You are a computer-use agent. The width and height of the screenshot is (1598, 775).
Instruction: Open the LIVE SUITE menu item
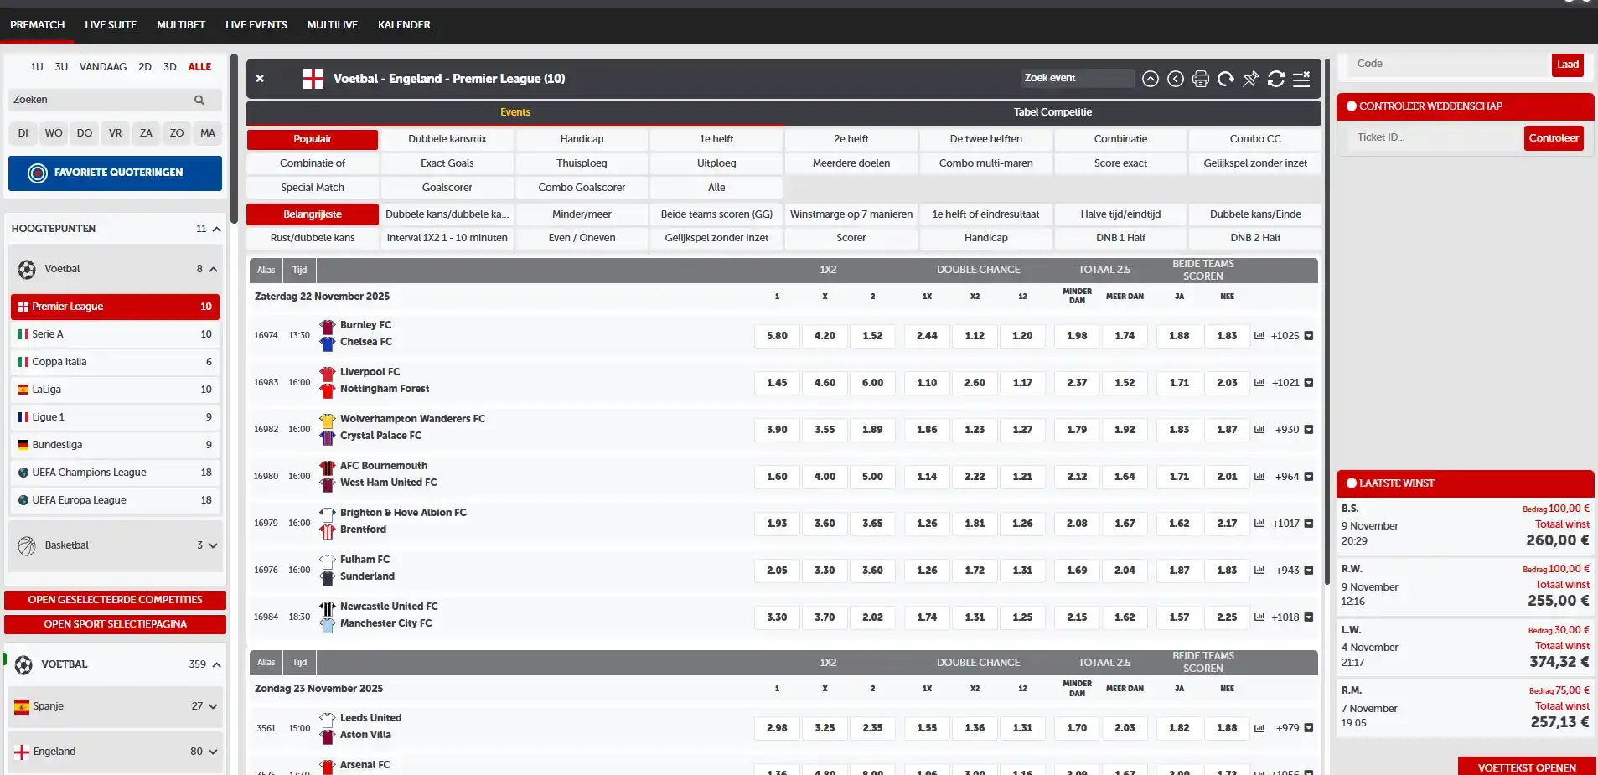coord(110,24)
